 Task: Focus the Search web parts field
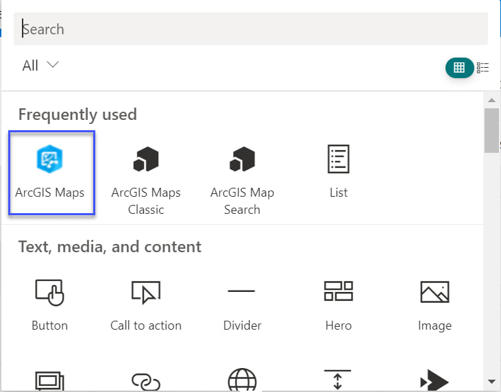pos(251,29)
